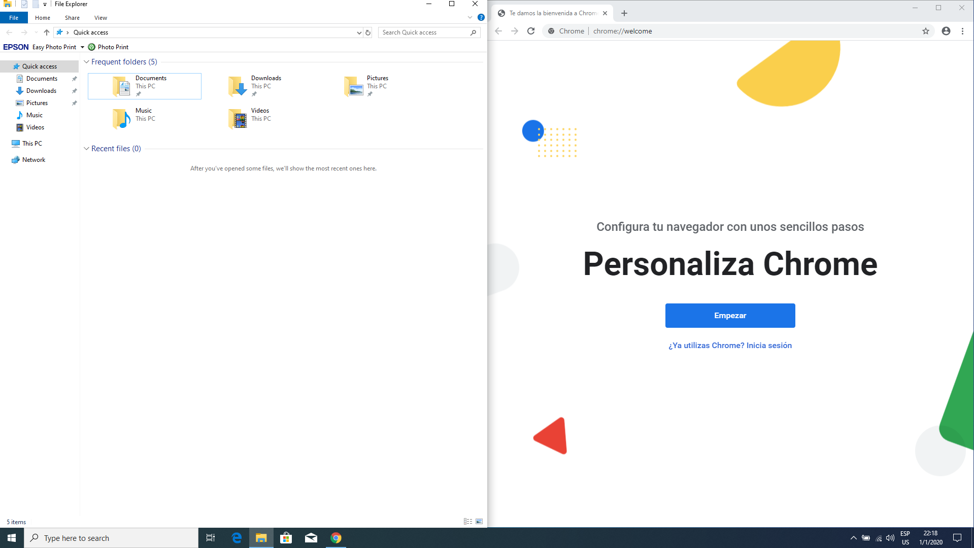Click the taskbar search box
This screenshot has width=974, height=548.
(111, 538)
